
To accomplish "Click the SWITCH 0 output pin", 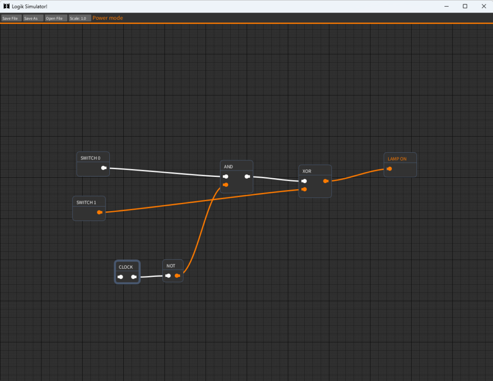I will coord(104,168).
